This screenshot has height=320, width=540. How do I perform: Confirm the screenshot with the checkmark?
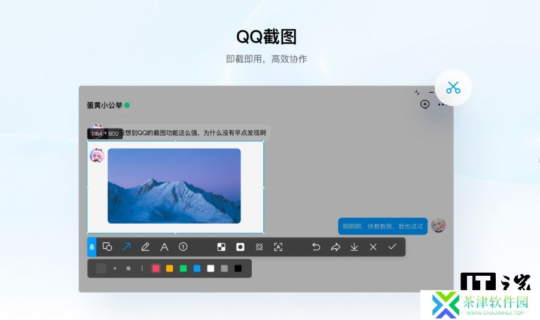tap(392, 246)
